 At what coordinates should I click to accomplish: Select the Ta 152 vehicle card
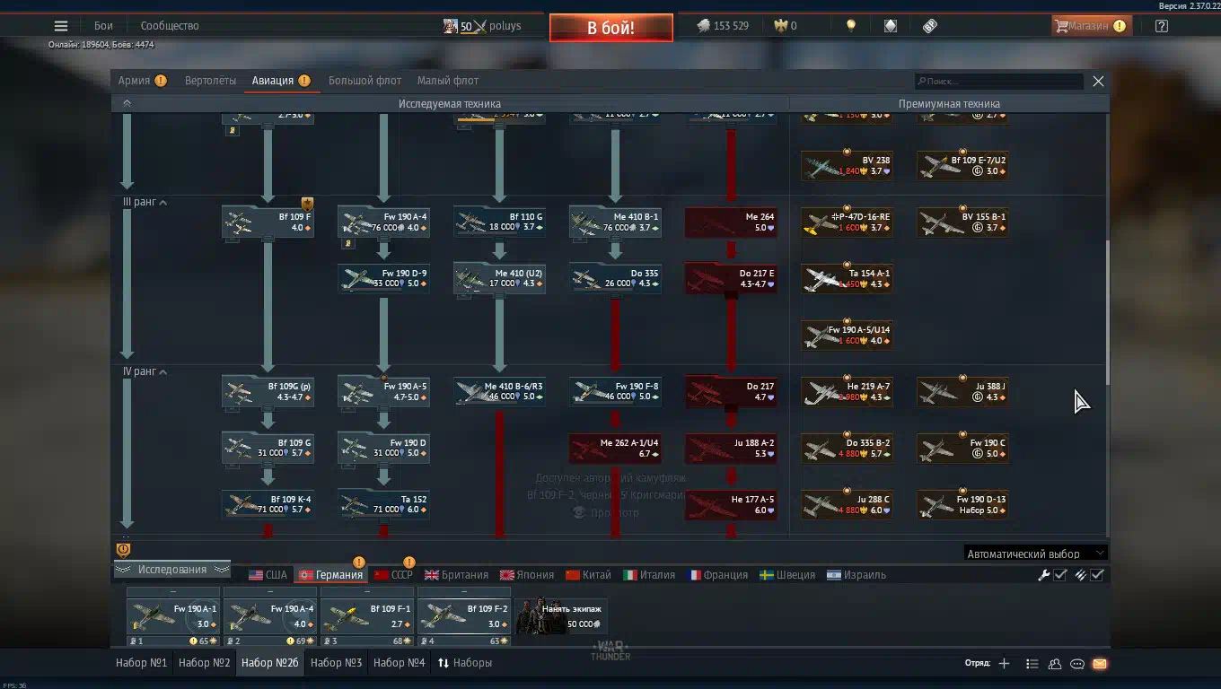[383, 505]
